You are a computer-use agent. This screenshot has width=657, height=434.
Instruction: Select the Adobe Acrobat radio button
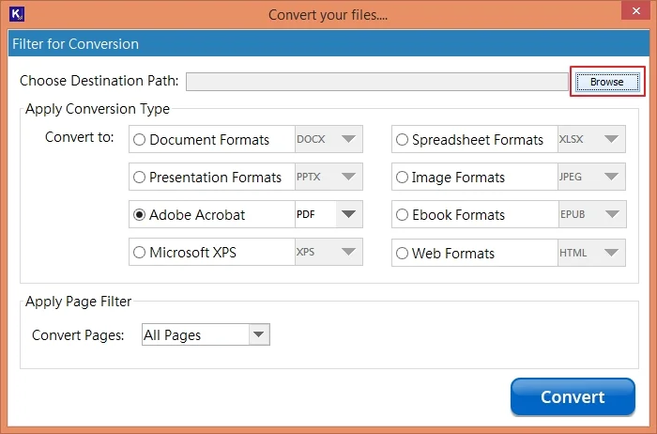pyautogui.click(x=139, y=215)
